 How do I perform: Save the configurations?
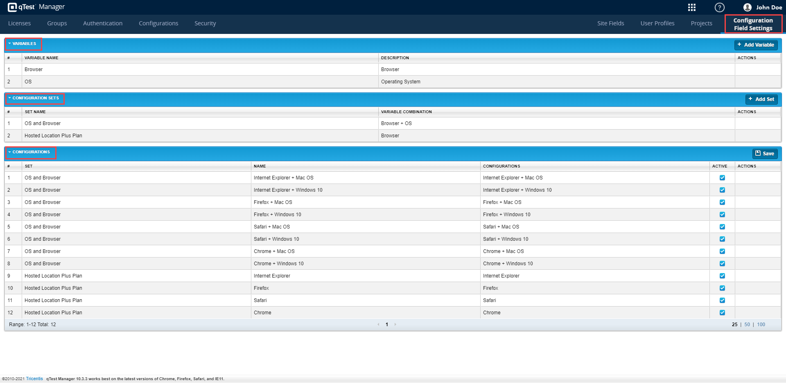pos(765,154)
